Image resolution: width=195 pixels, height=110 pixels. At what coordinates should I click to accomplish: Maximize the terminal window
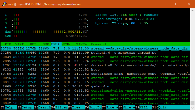(x=176, y=4)
